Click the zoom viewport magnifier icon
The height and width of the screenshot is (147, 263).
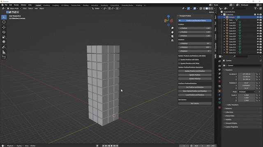(172, 28)
